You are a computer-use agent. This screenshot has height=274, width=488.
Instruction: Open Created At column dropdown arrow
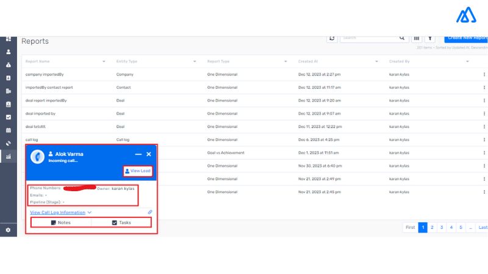pyautogui.click(x=377, y=61)
